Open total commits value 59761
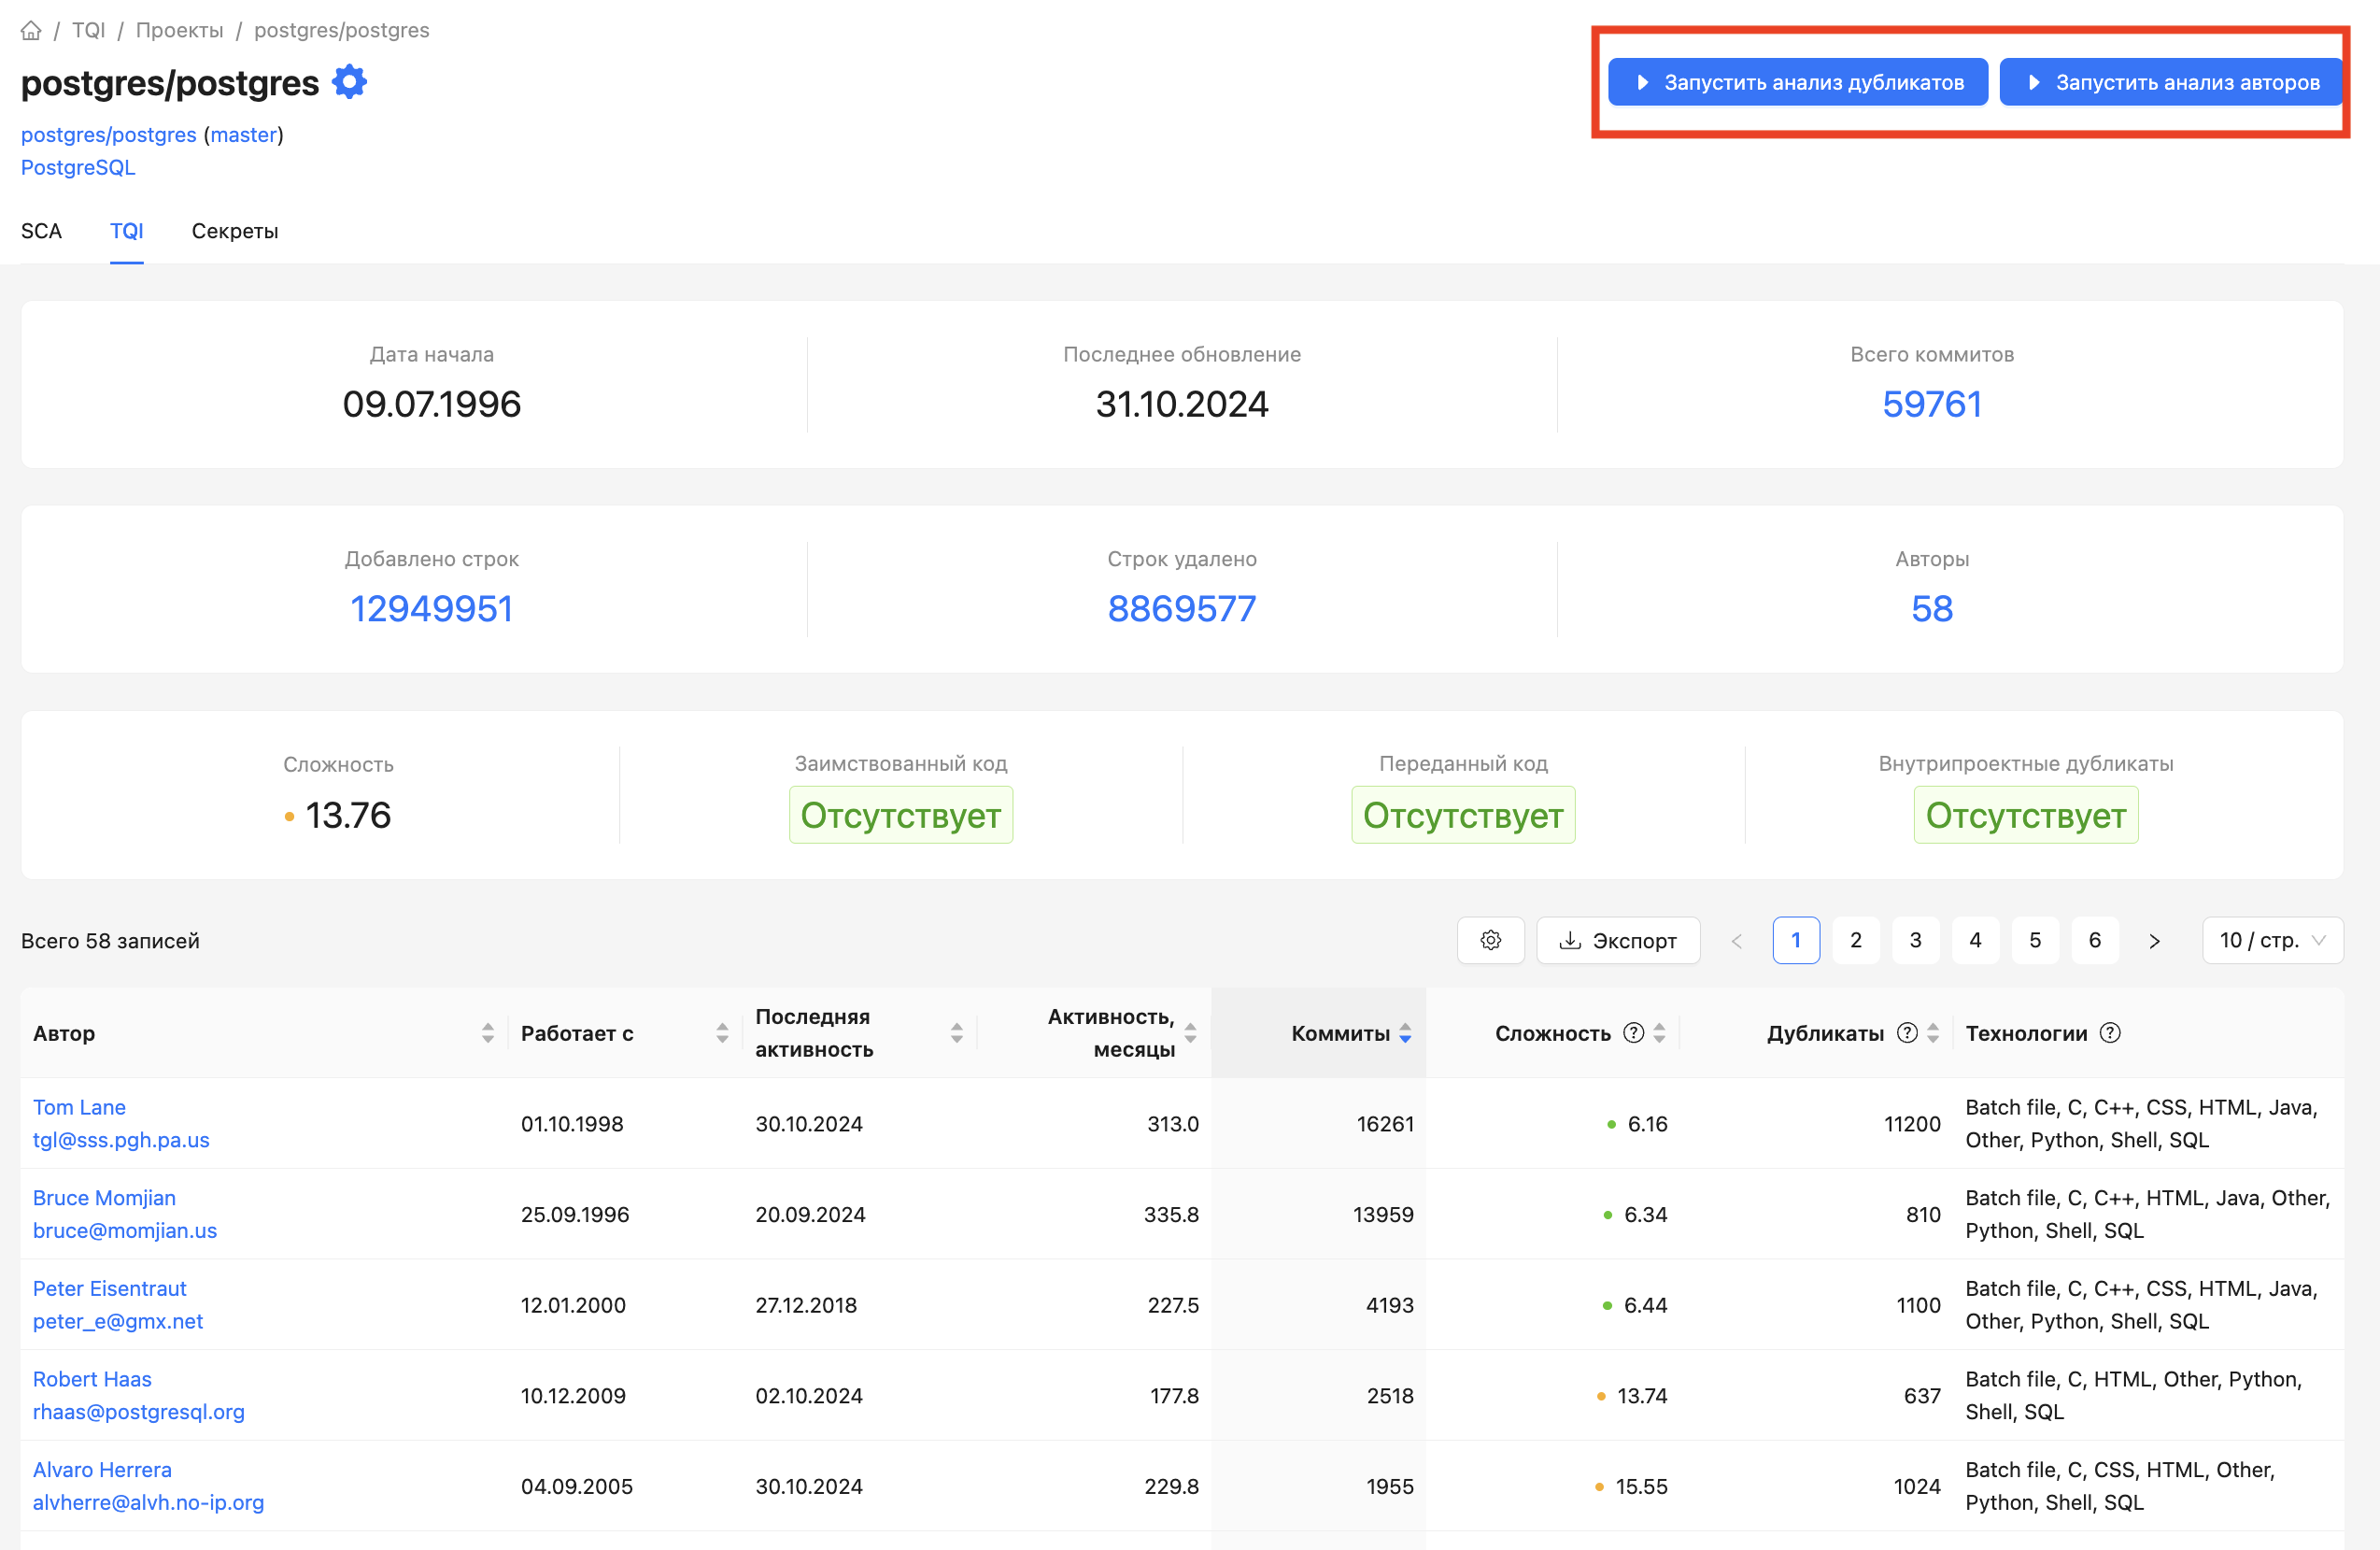This screenshot has height=1550, width=2380. coord(1932,404)
